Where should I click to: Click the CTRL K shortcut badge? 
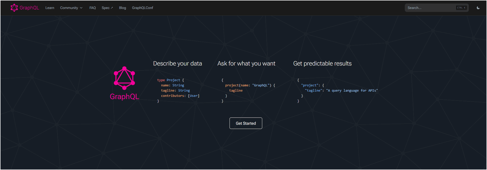[461, 8]
